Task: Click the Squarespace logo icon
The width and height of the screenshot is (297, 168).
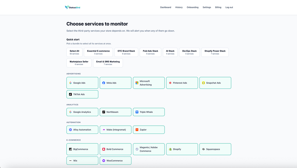Action: coord(203,149)
